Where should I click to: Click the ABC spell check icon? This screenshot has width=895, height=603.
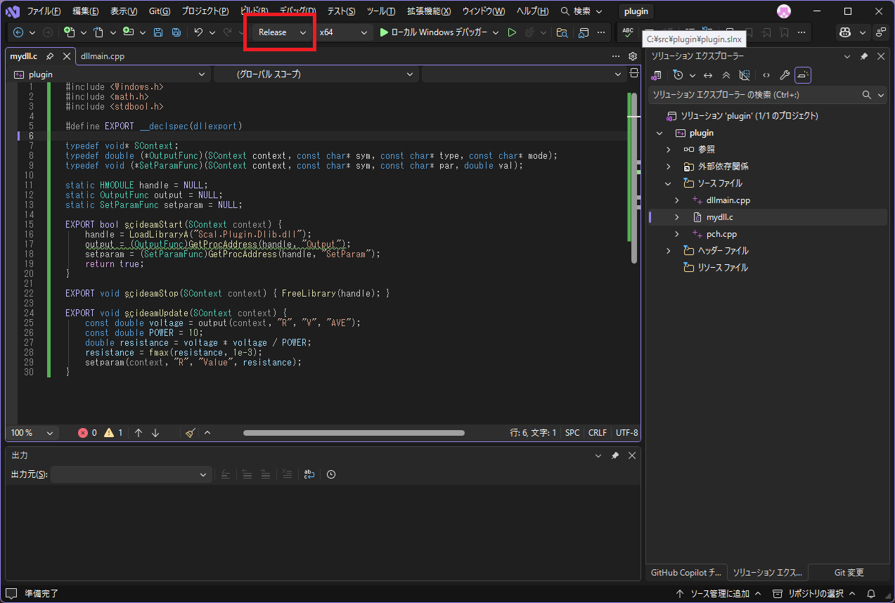coord(628,32)
